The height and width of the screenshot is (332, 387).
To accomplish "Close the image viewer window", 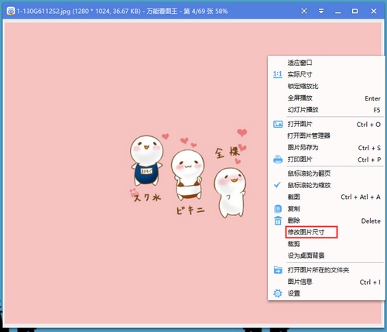I will (374, 11).
